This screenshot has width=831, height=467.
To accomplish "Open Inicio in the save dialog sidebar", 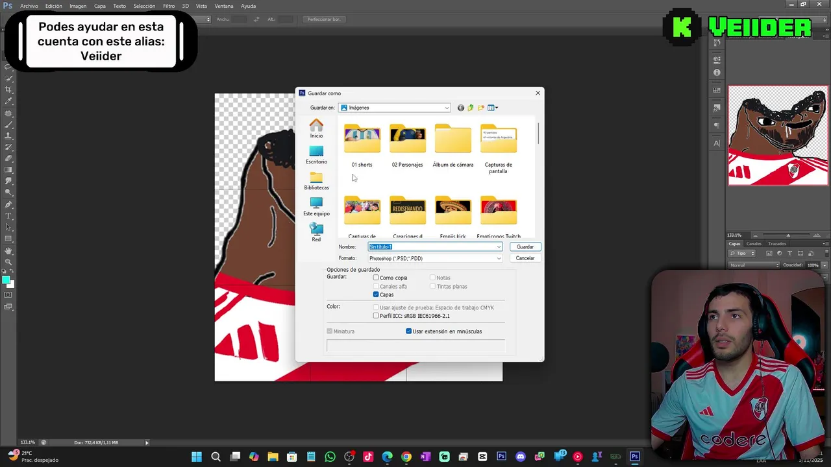I will tap(316, 128).
